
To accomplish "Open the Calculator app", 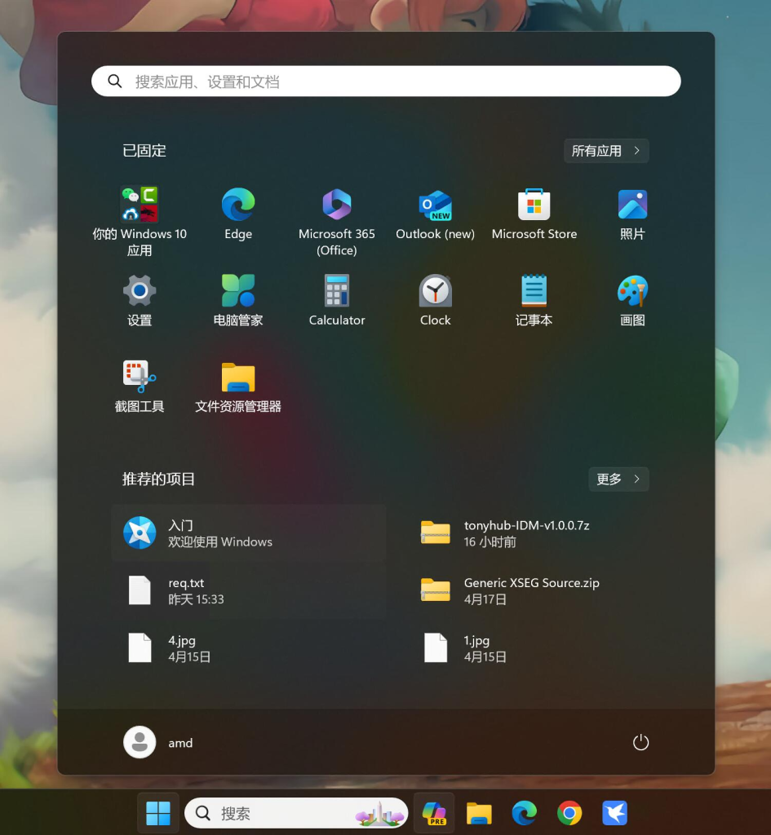I will [337, 300].
